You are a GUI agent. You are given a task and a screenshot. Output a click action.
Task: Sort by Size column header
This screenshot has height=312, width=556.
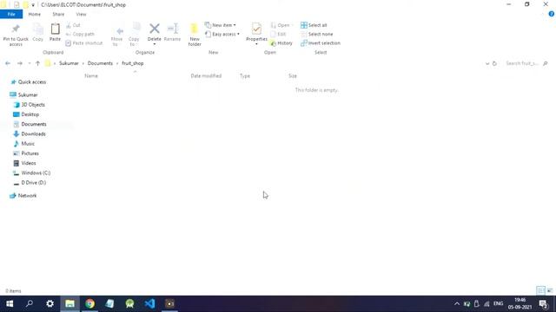click(293, 75)
